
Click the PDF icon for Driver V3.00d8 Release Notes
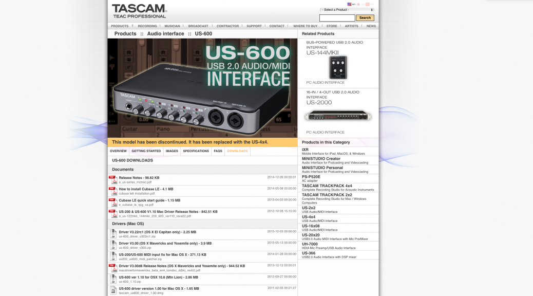[113, 268]
